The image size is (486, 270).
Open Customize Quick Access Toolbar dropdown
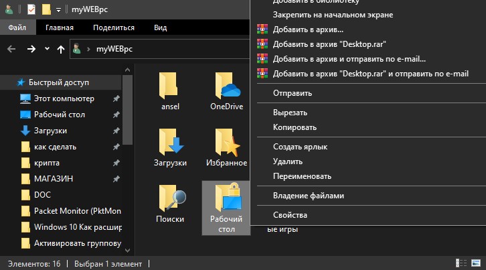58,10
